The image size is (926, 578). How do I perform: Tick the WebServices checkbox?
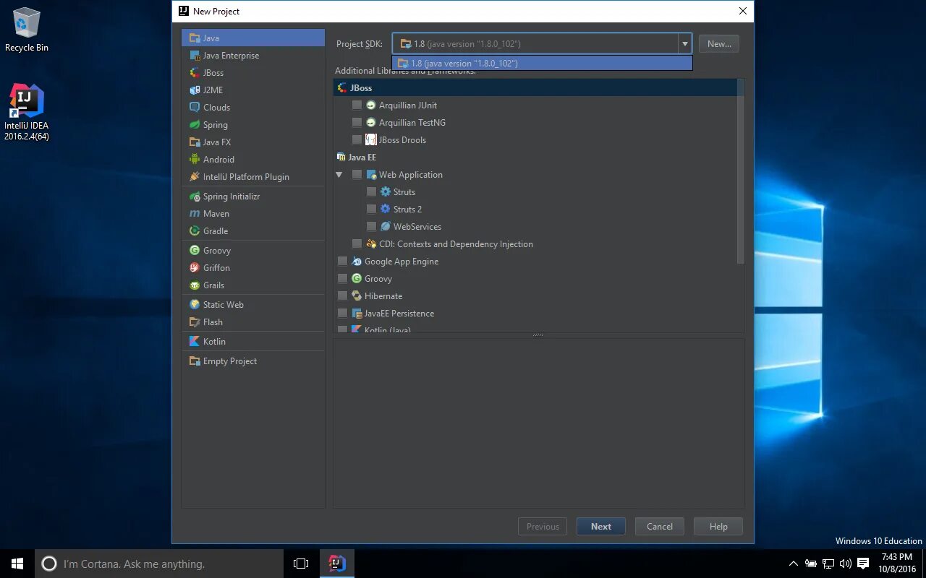click(x=371, y=226)
